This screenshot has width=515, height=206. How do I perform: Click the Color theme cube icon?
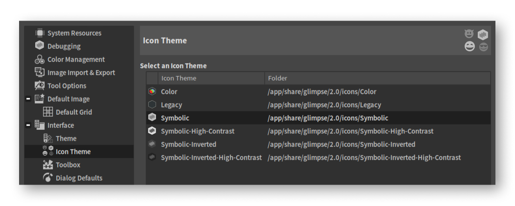152,91
